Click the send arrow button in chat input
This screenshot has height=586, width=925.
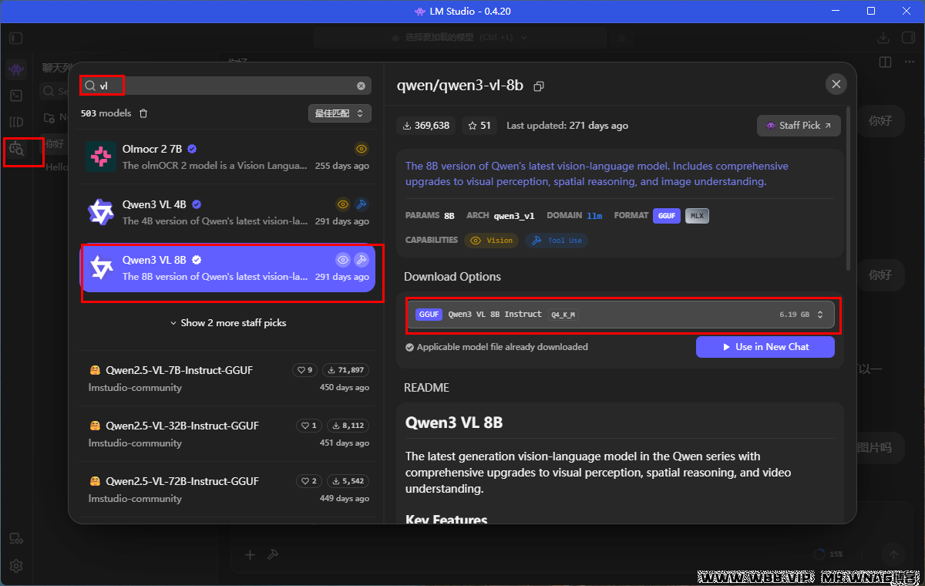coord(894,554)
